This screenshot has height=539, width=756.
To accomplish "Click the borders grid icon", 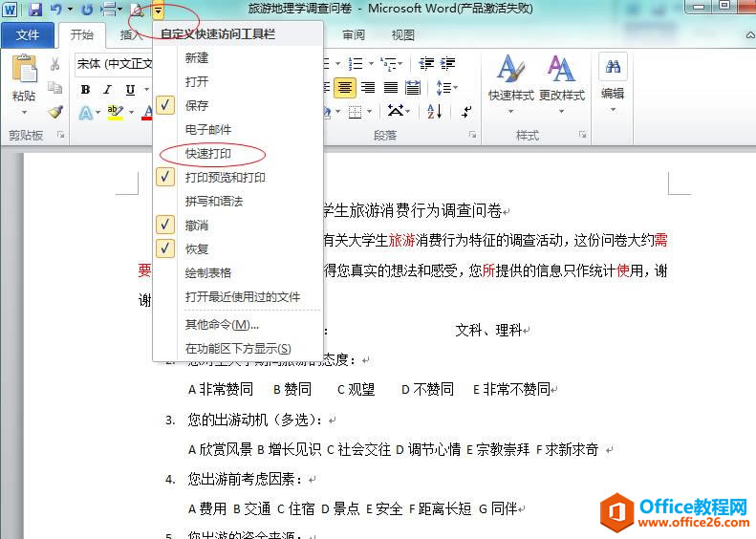I will pos(355,112).
